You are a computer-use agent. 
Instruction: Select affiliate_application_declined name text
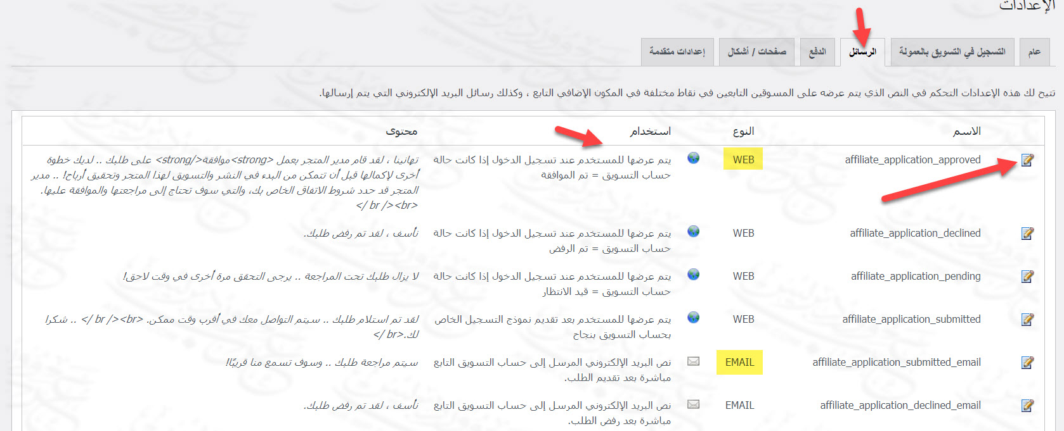point(915,234)
